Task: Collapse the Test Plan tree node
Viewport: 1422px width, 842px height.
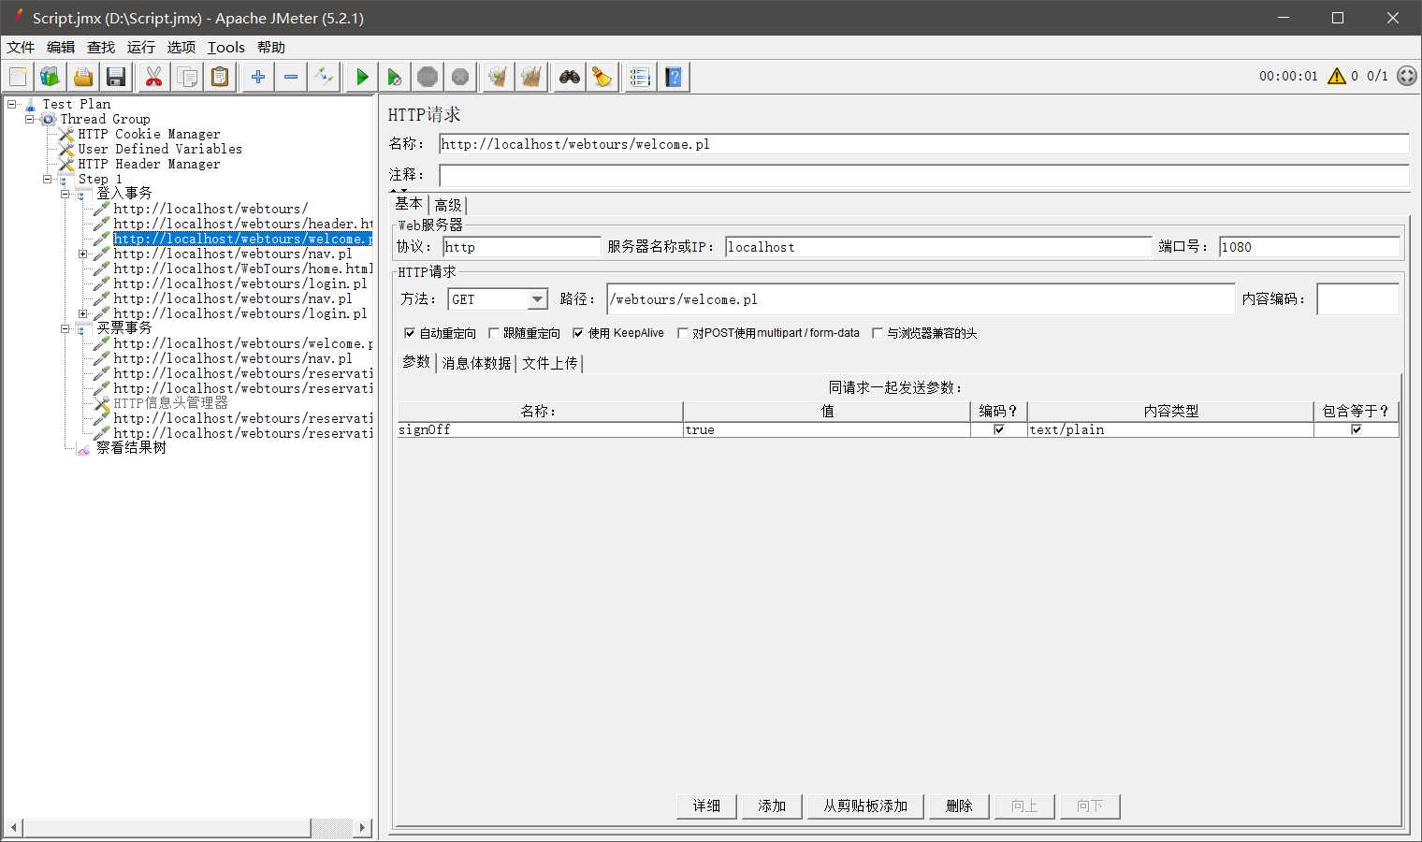Action: tap(12, 104)
